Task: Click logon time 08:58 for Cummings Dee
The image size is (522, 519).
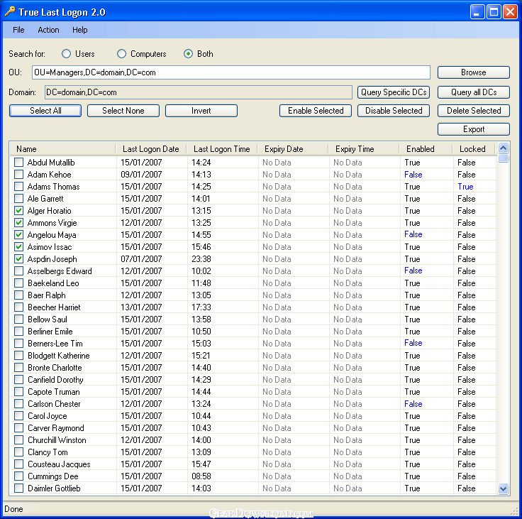Action: (201, 476)
